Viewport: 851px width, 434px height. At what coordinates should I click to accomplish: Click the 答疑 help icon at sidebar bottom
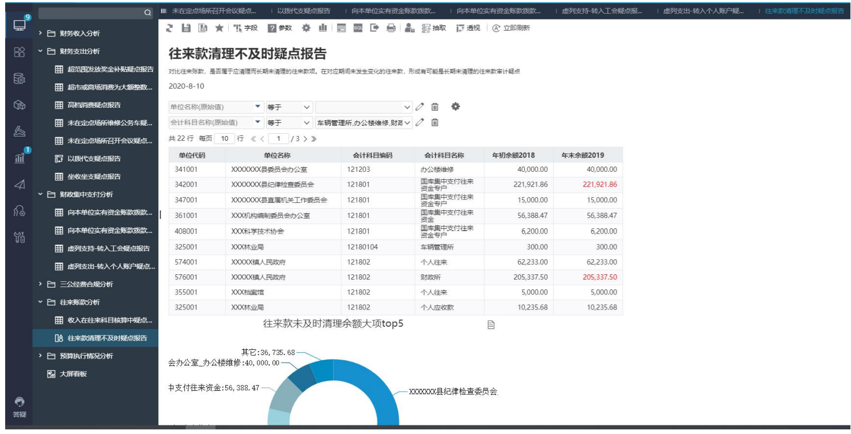[x=20, y=406]
